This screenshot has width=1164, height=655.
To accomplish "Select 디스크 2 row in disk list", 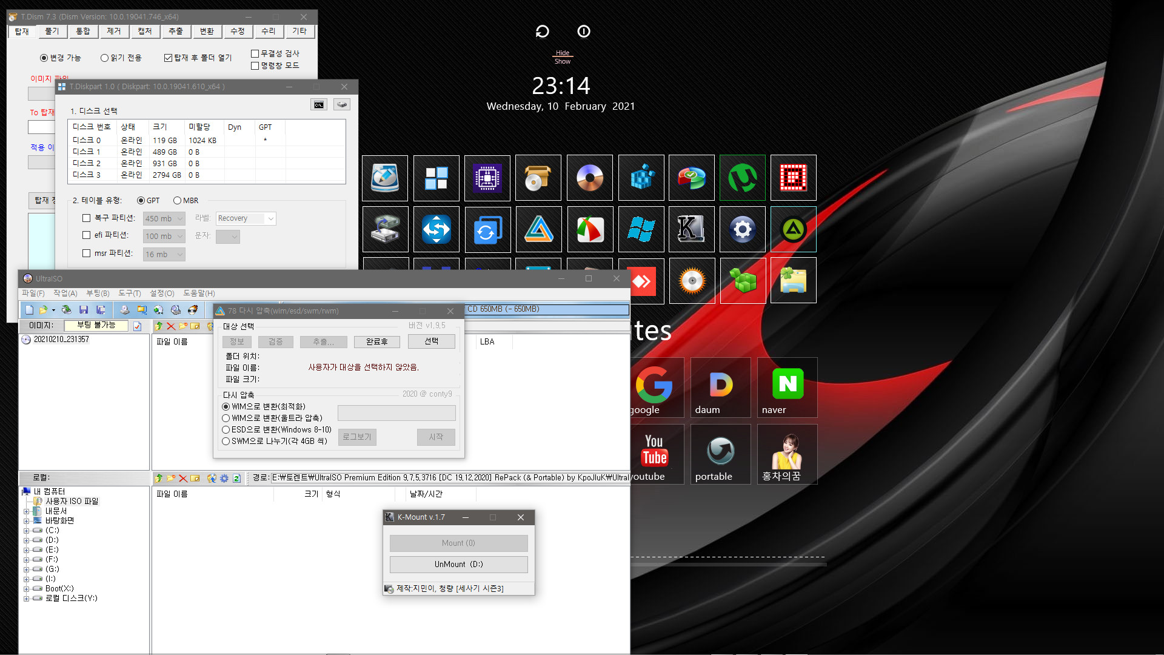I will pos(207,163).
